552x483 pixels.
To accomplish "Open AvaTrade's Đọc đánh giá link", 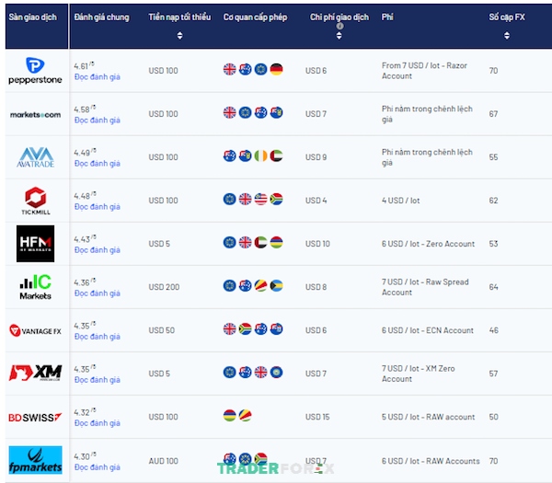I will click(98, 164).
